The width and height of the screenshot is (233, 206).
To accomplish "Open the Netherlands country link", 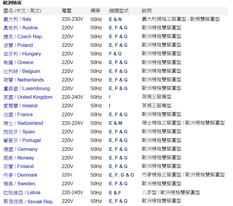I will point(23,80).
